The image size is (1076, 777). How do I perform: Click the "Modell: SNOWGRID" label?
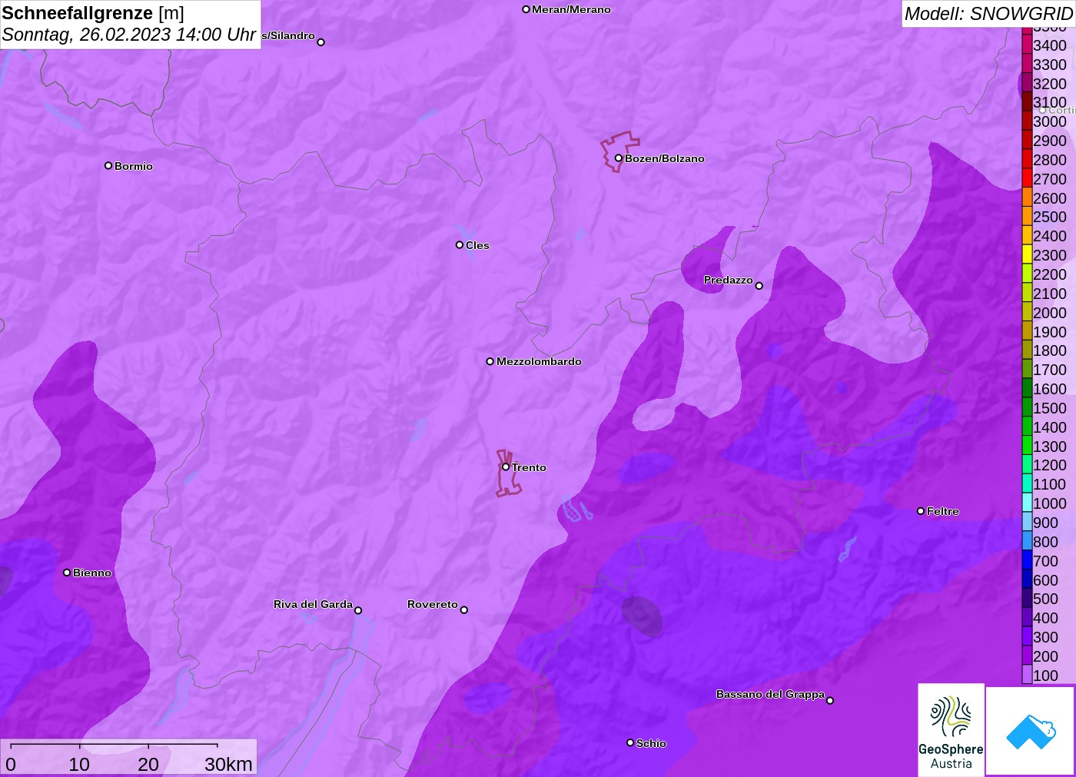pyautogui.click(x=988, y=14)
